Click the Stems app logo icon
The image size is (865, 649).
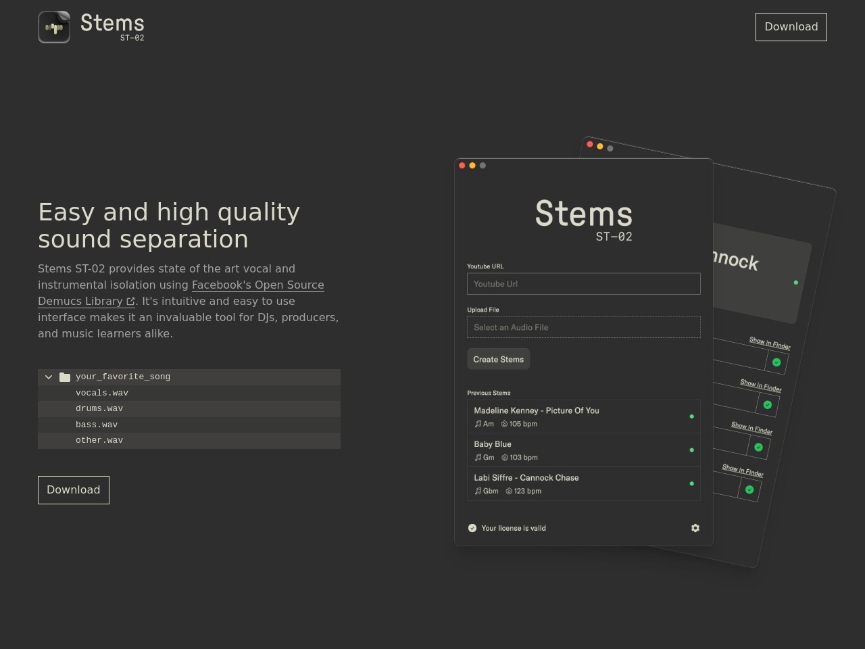54,27
